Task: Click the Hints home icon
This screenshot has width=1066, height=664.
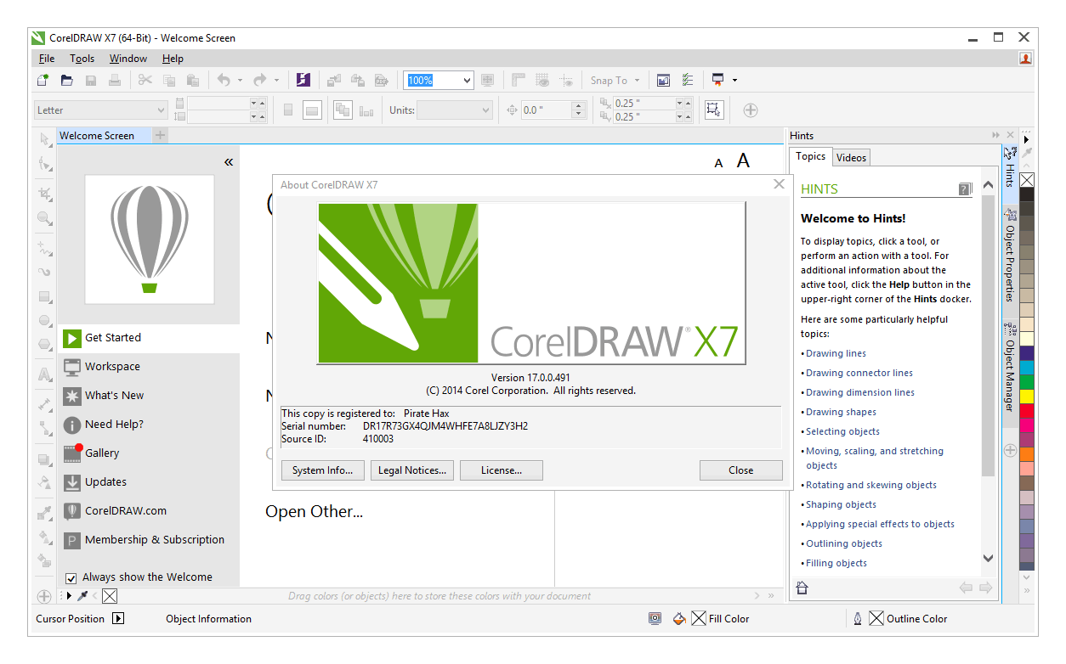Action: pyautogui.click(x=802, y=588)
